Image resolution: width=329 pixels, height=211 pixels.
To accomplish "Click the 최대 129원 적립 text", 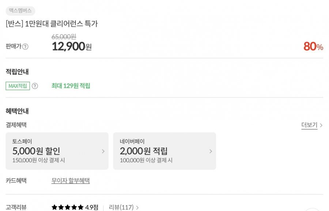I will pyautogui.click(x=71, y=86).
